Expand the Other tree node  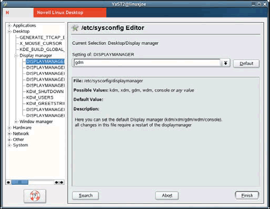click(9, 140)
